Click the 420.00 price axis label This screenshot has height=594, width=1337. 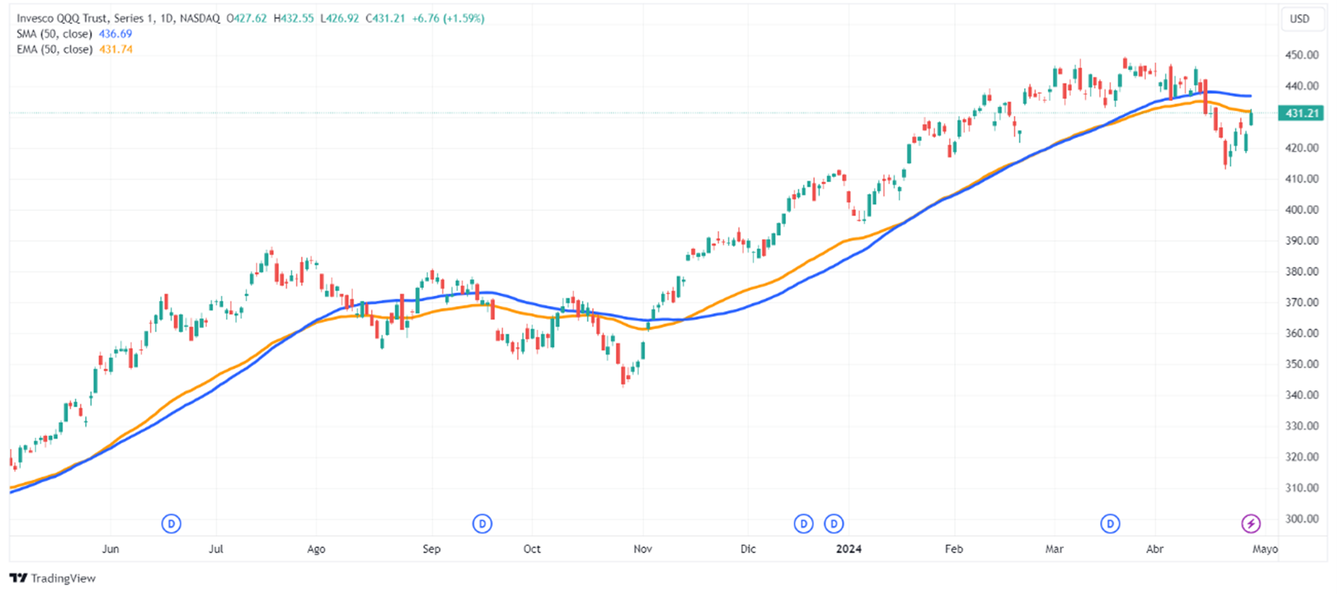pos(1302,148)
